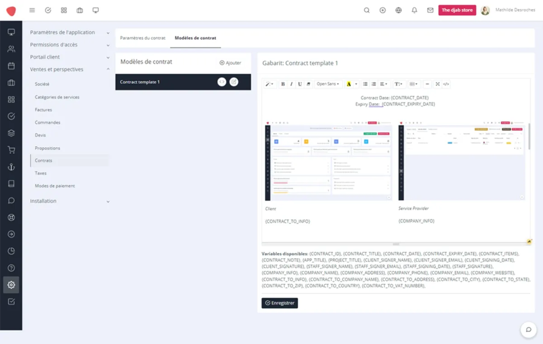Click The djab store button

click(457, 10)
